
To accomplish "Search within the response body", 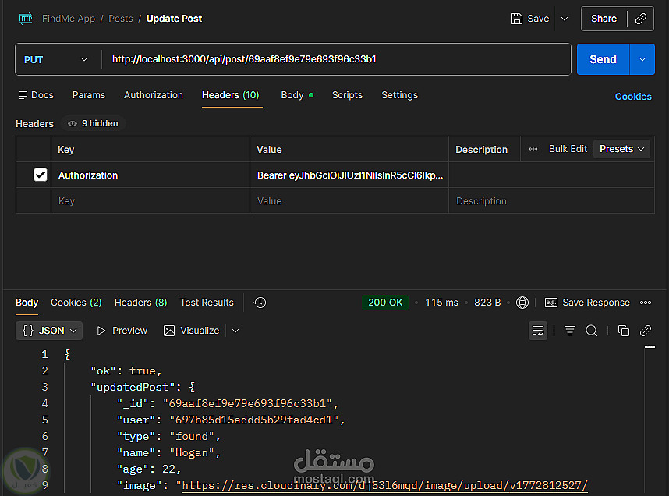I will coord(592,331).
